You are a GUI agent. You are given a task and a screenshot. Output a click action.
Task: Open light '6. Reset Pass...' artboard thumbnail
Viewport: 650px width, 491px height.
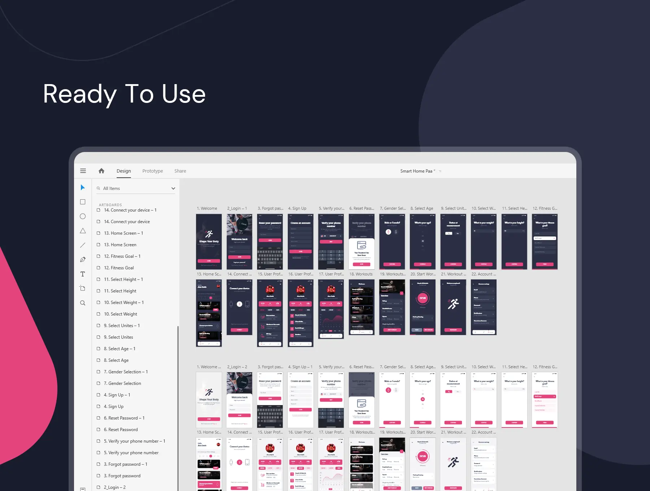pos(361,400)
